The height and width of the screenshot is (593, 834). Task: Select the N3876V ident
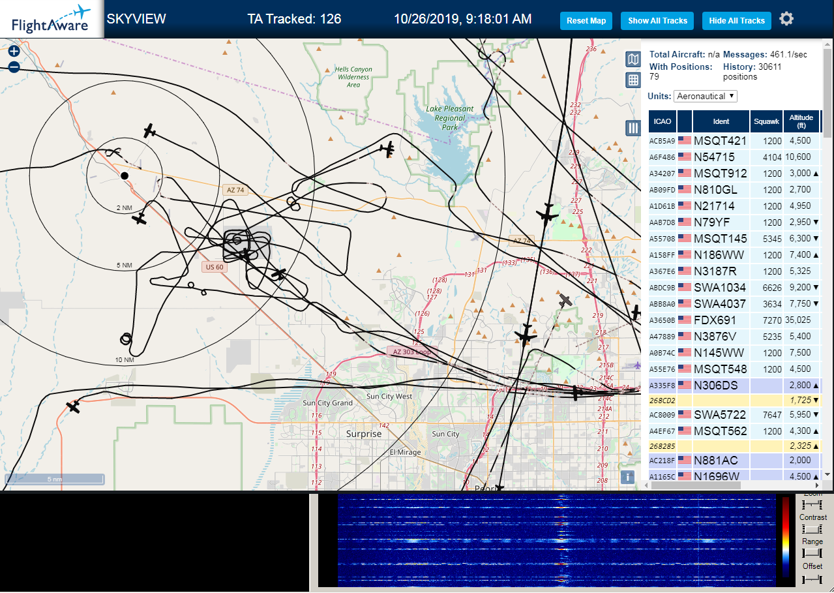click(715, 336)
